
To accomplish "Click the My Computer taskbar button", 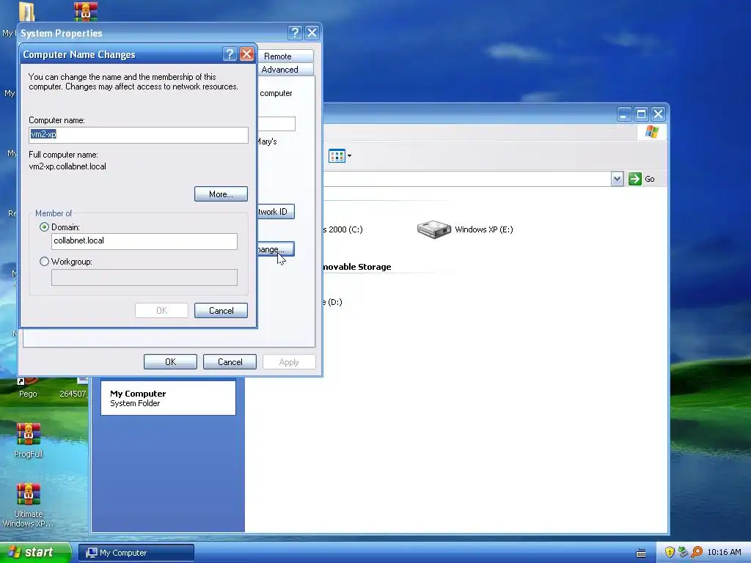I will [x=136, y=553].
